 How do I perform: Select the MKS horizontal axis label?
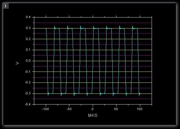[93, 115]
